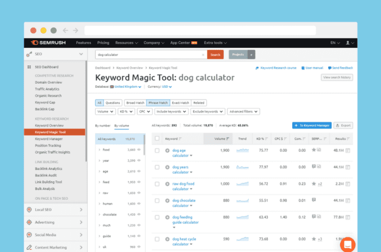Click the browser address bar
Screen dimensions: 381x252
(200, 30)
